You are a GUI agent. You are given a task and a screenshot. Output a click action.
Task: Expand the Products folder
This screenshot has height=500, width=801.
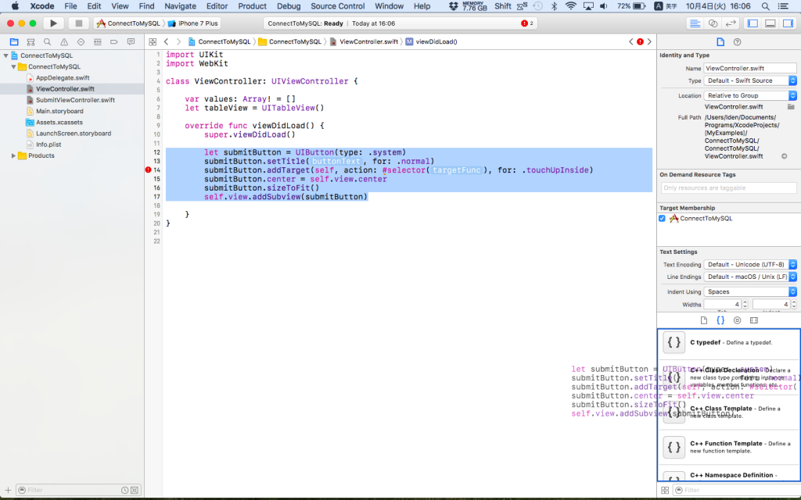pos(14,155)
